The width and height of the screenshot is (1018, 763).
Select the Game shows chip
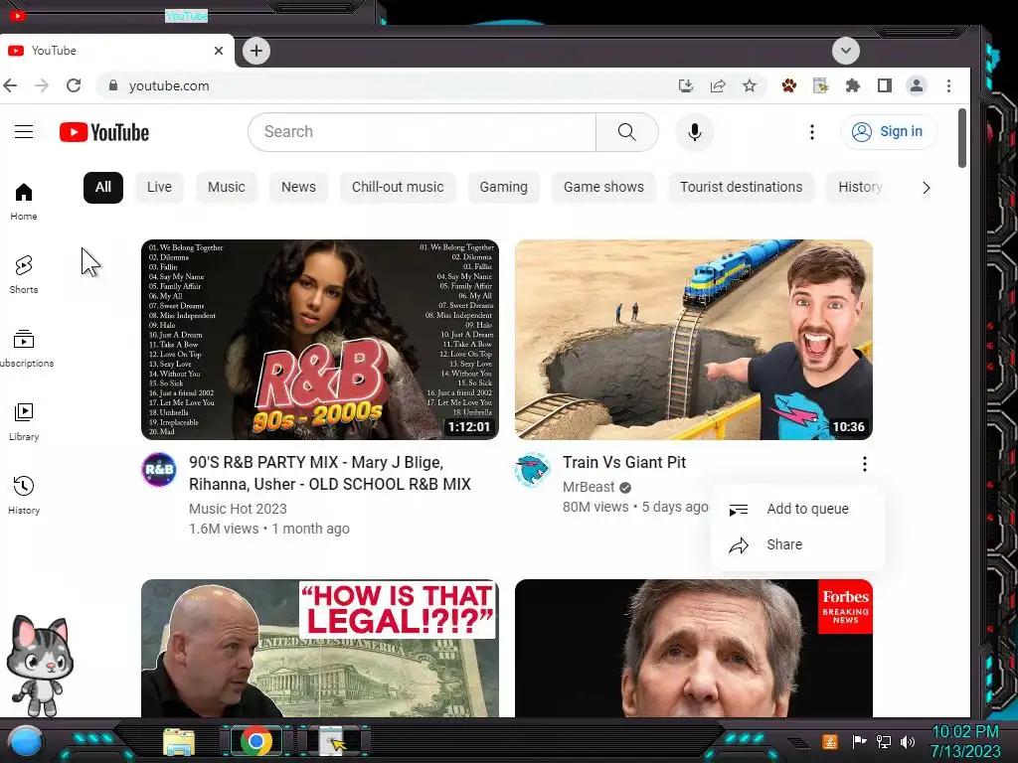(603, 188)
